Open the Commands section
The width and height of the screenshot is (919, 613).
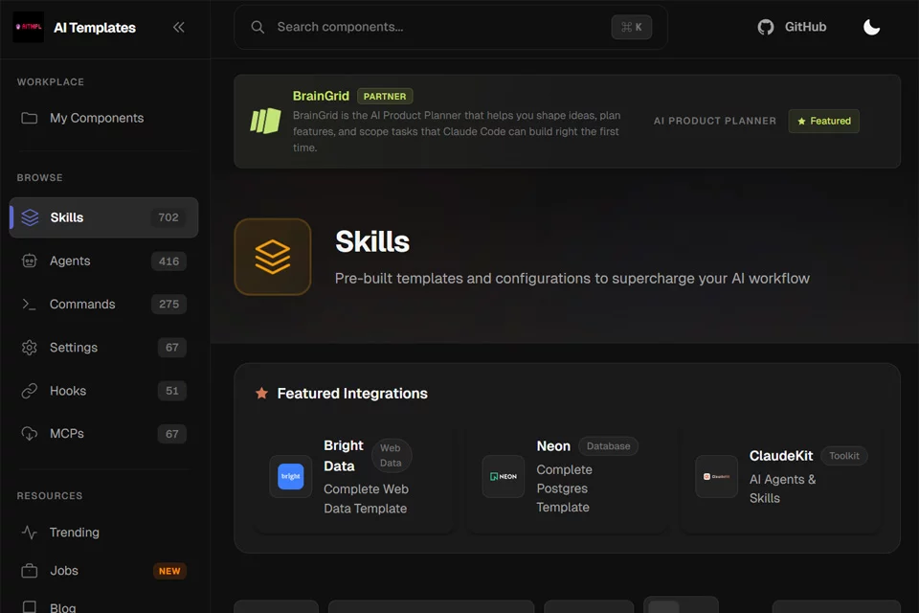(x=103, y=304)
